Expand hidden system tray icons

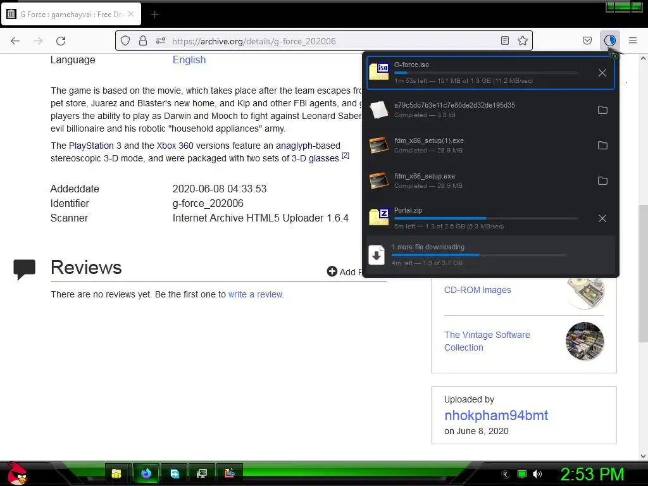tap(506, 475)
